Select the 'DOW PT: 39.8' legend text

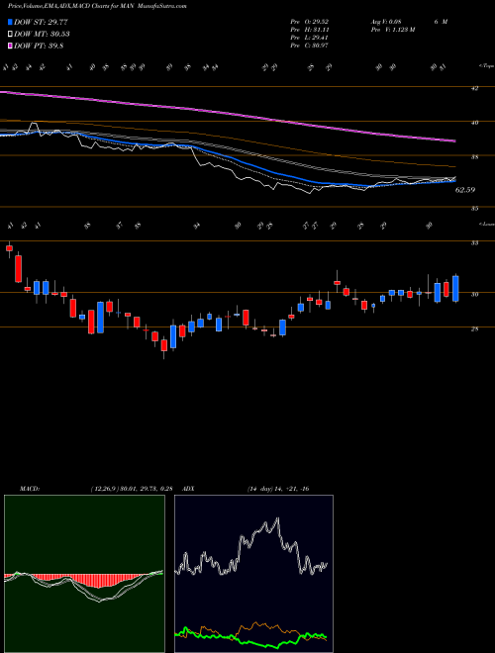click(39, 47)
